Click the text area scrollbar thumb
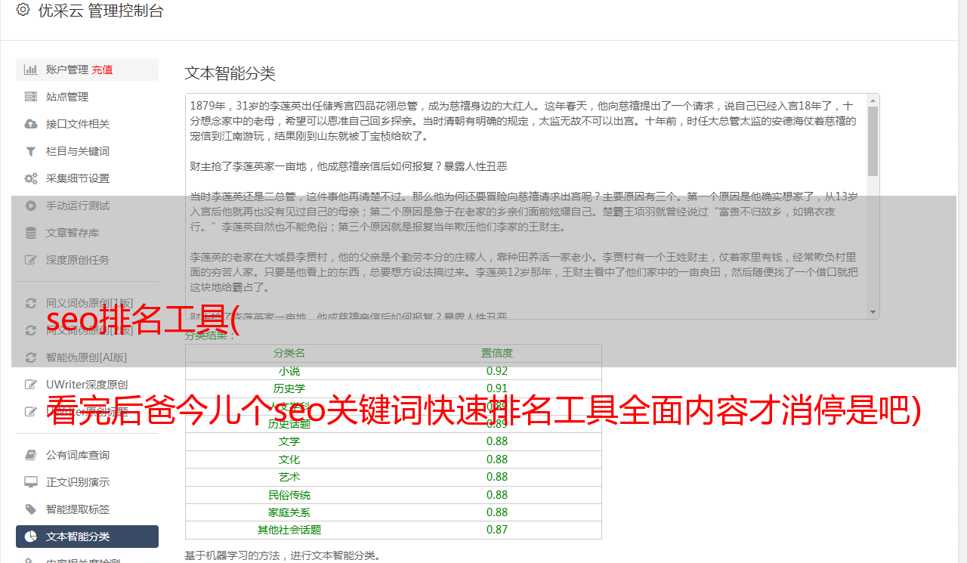The image size is (967, 563). coord(873,141)
